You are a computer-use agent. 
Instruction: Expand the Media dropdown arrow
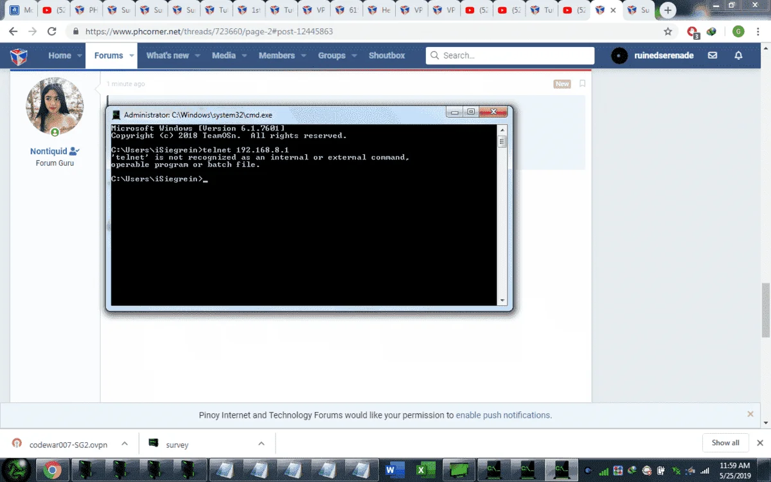click(x=245, y=56)
